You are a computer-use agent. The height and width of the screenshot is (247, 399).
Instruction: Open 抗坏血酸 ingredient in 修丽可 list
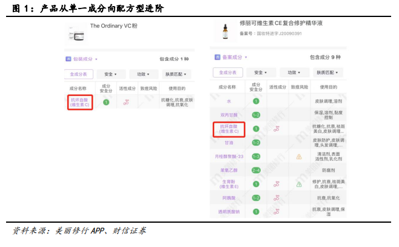(x=229, y=129)
